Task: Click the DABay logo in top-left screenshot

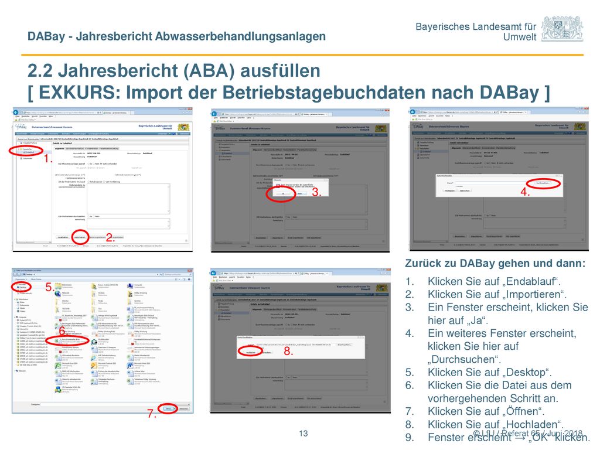Action: click(x=22, y=127)
